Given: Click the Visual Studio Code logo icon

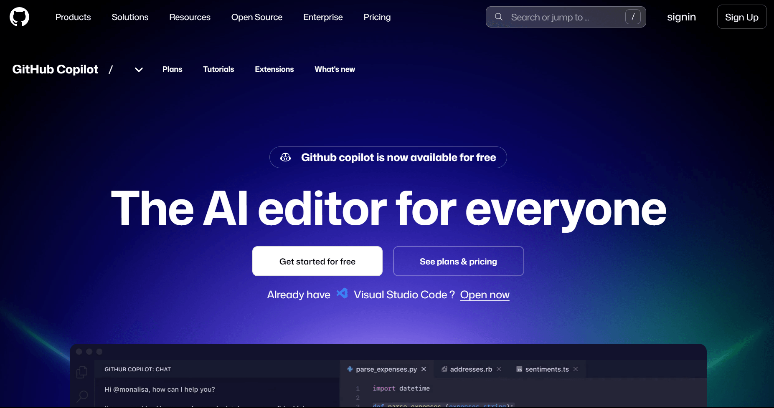Looking at the screenshot, I should tap(342, 293).
